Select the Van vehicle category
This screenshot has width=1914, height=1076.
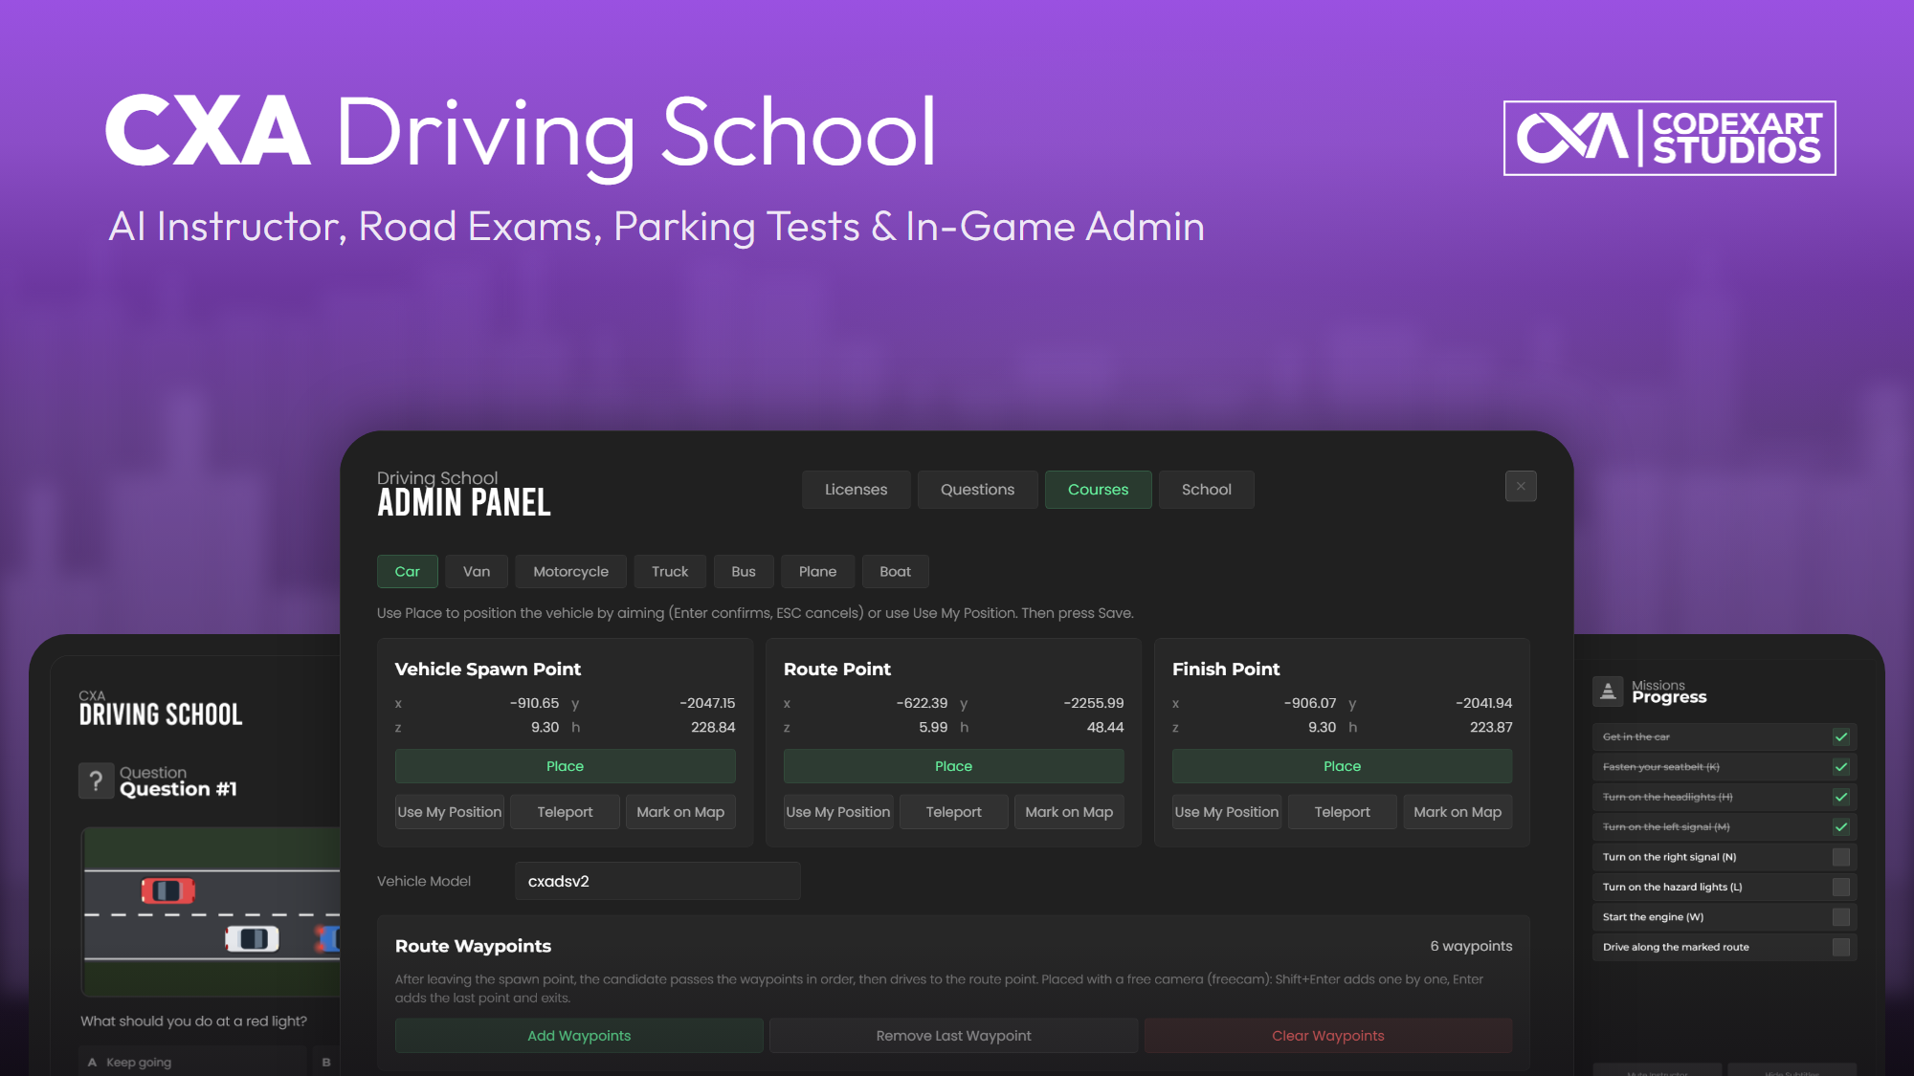pyautogui.click(x=477, y=572)
